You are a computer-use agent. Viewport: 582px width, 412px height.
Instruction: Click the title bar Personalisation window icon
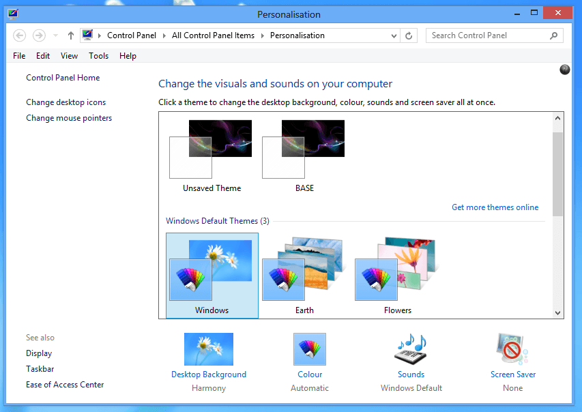pyautogui.click(x=12, y=14)
